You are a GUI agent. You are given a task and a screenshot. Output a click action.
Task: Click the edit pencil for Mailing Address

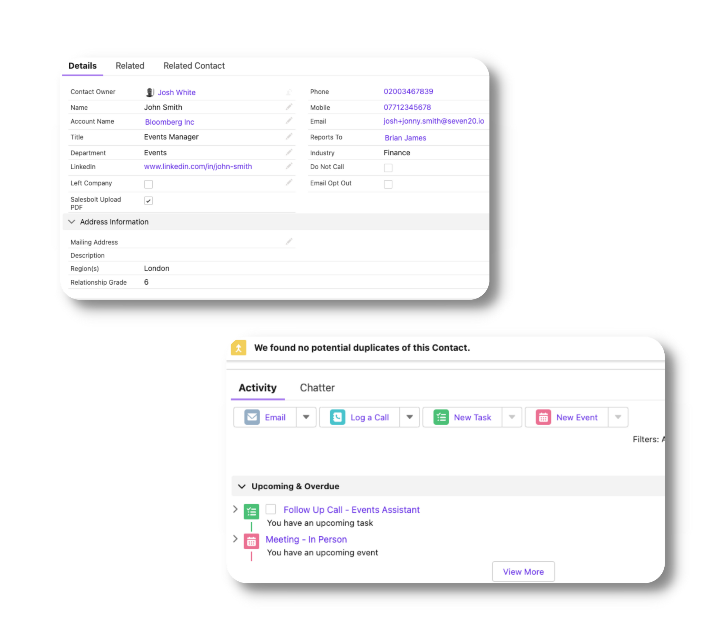tap(289, 241)
